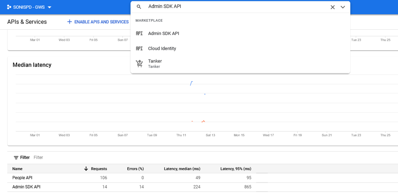
Task: Sort by the Name column header
Action: pyautogui.click(x=17, y=169)
